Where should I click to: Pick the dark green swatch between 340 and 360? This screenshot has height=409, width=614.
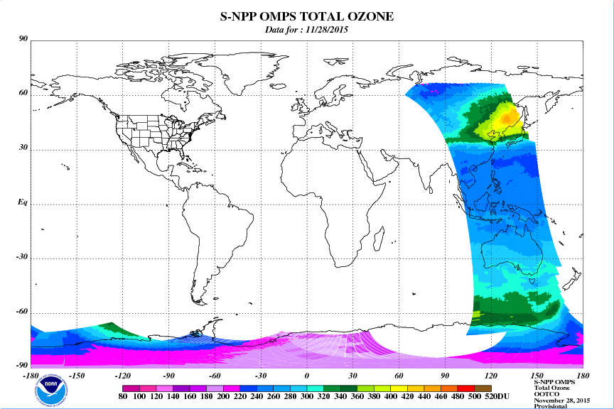349,388
